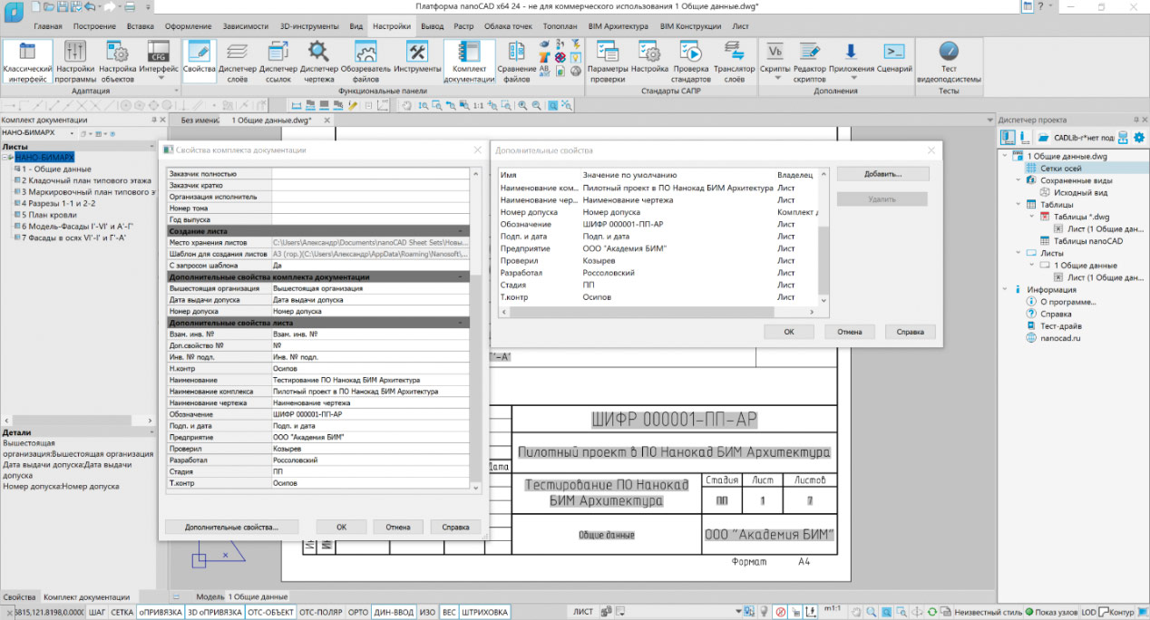This screenshot has height=620, width=1150.
Task: Switch to the Главная ribbon tab
Action: click(x=48, y=26)
